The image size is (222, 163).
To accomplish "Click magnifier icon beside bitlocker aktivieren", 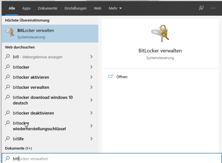I will (x=8, y=77).
